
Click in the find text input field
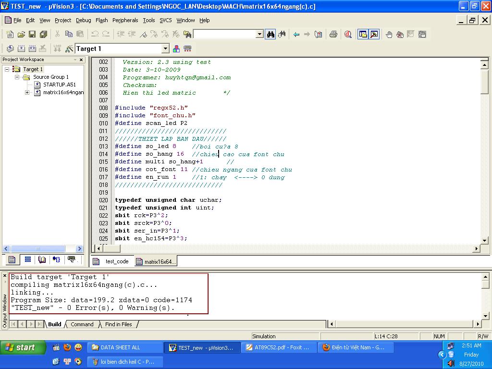click(x=224, y=34)
